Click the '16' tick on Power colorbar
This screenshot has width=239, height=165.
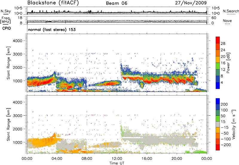tap(223, 63)
